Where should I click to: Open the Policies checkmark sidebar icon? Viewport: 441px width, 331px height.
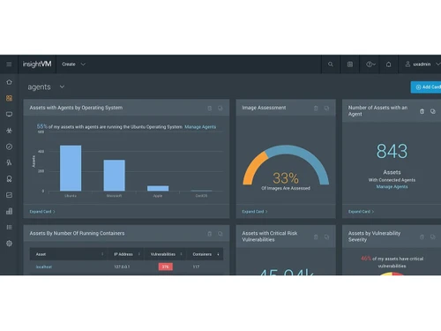9,147
